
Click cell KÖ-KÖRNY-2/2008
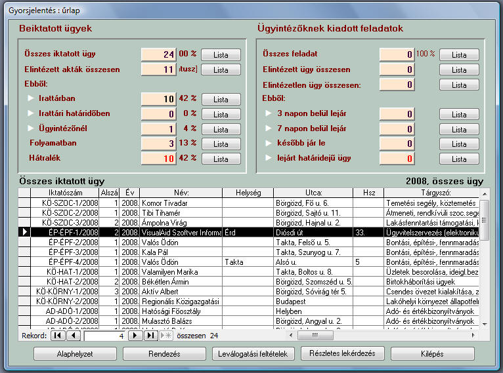(x=65, y=302)
